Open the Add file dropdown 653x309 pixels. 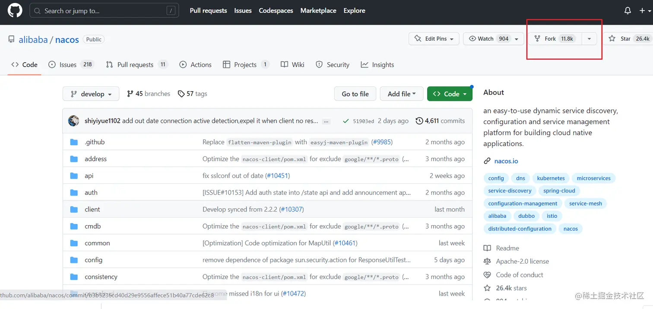point(402,94)
